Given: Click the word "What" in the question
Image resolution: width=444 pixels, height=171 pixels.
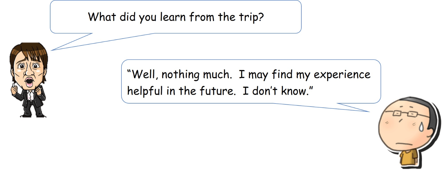Looking at the screenshot, I should 102,17.
